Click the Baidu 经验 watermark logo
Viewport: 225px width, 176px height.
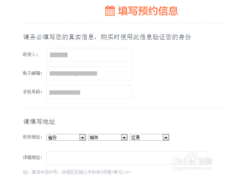click(192, 161)
